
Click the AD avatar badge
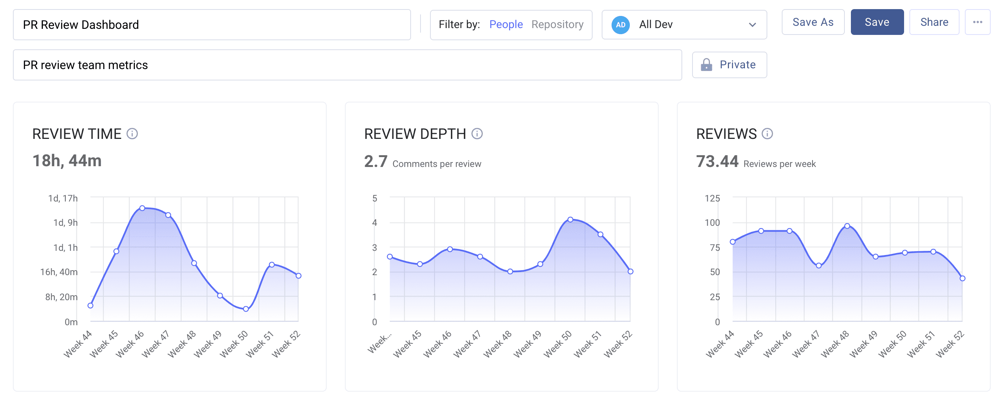click(x=620, y=25)
